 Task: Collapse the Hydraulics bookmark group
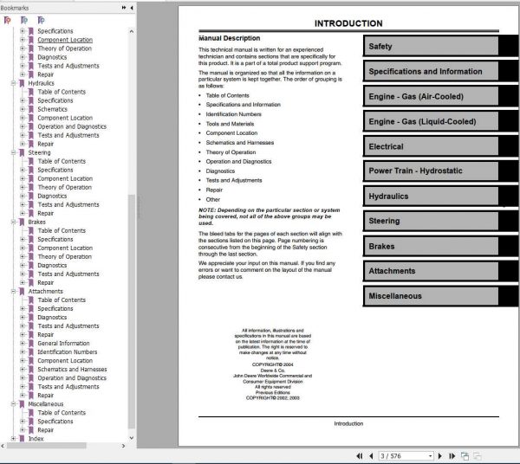coord(13,83)
